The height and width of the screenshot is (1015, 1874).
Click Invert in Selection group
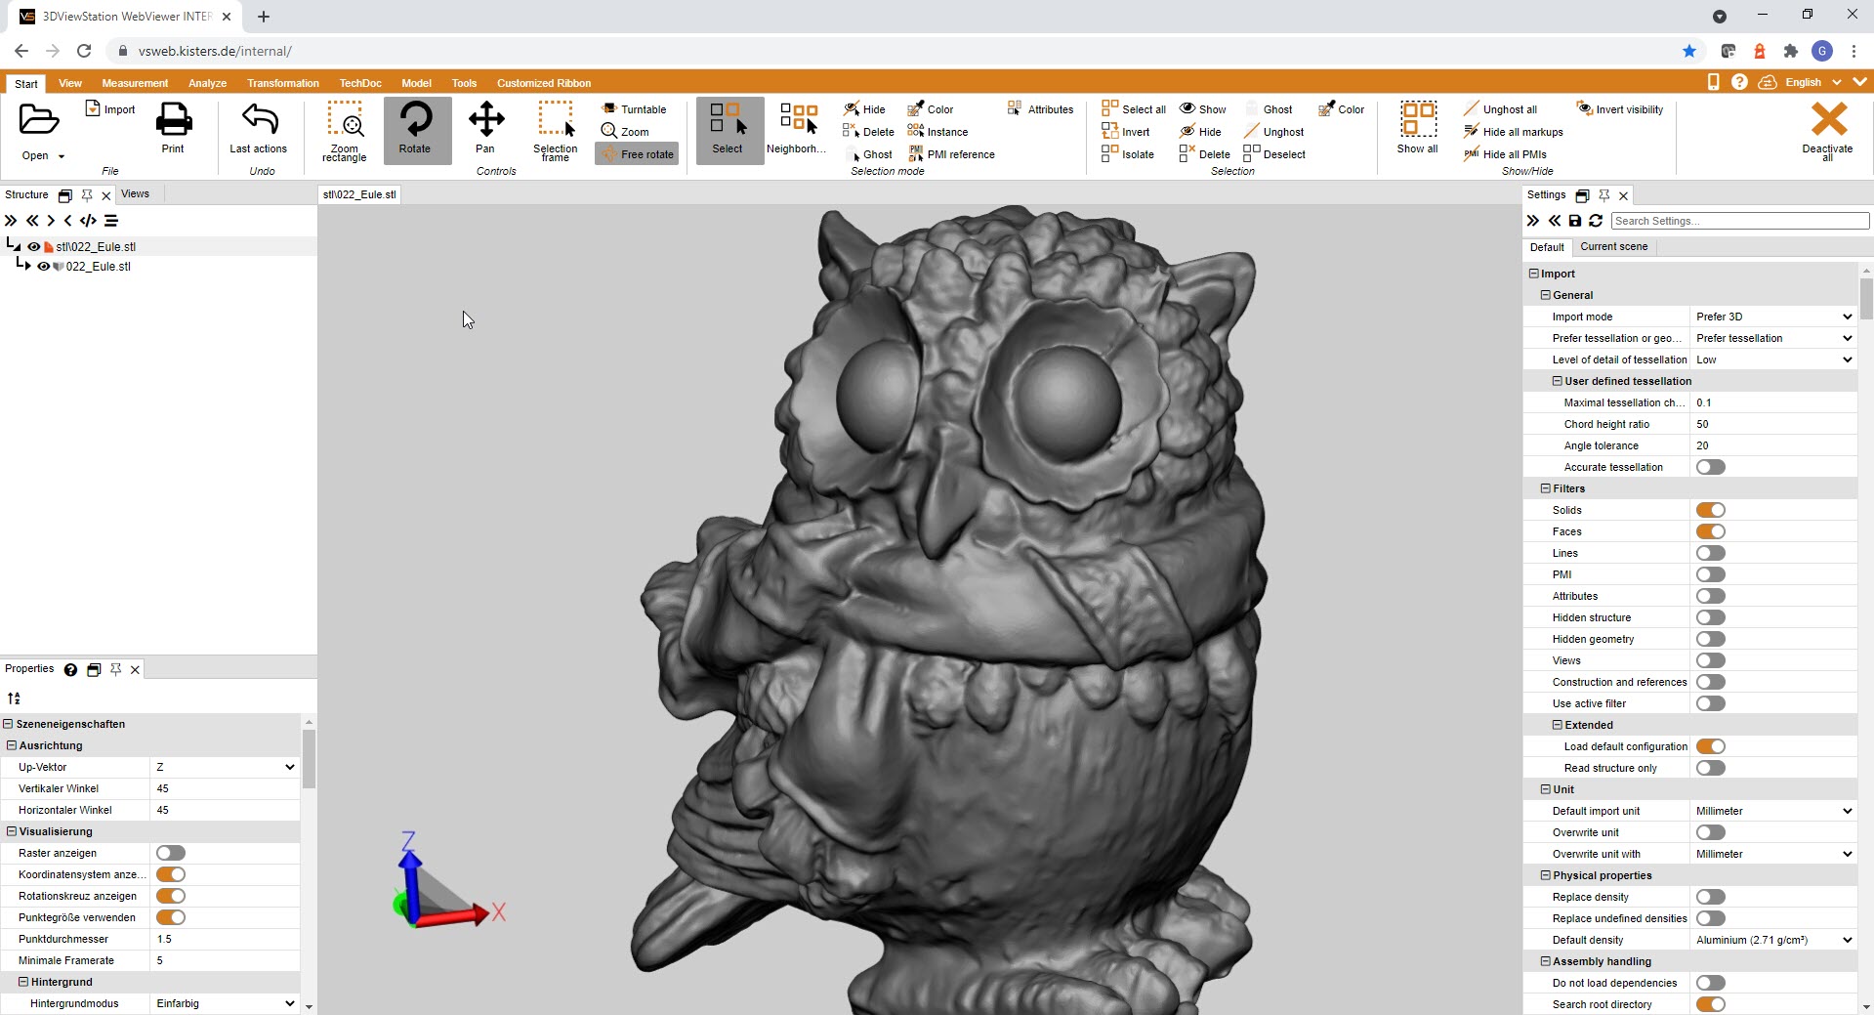[1126, 132]
